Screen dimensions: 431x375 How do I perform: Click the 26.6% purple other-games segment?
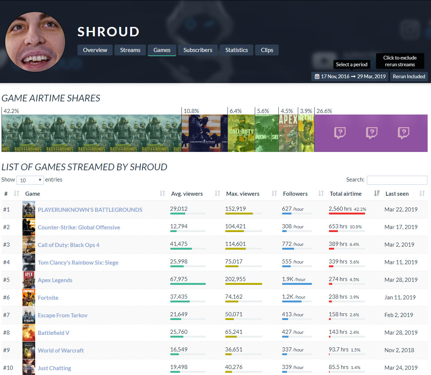pyautogui.click(x=371, y=133)
